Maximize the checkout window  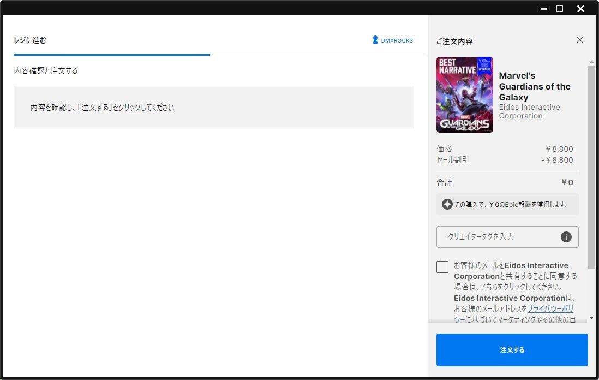pyautogui.click(x=560, y=9)
